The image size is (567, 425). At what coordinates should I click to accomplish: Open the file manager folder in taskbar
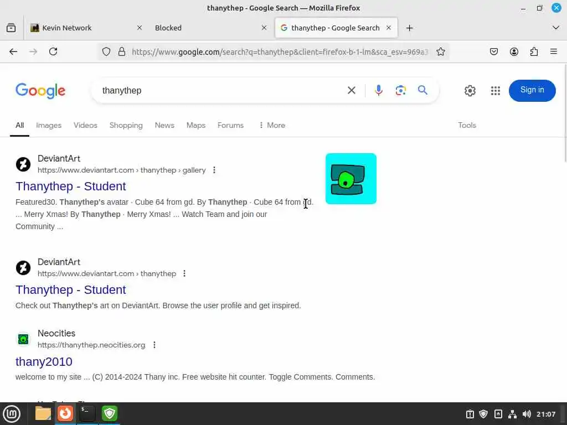tap(43, 413)
